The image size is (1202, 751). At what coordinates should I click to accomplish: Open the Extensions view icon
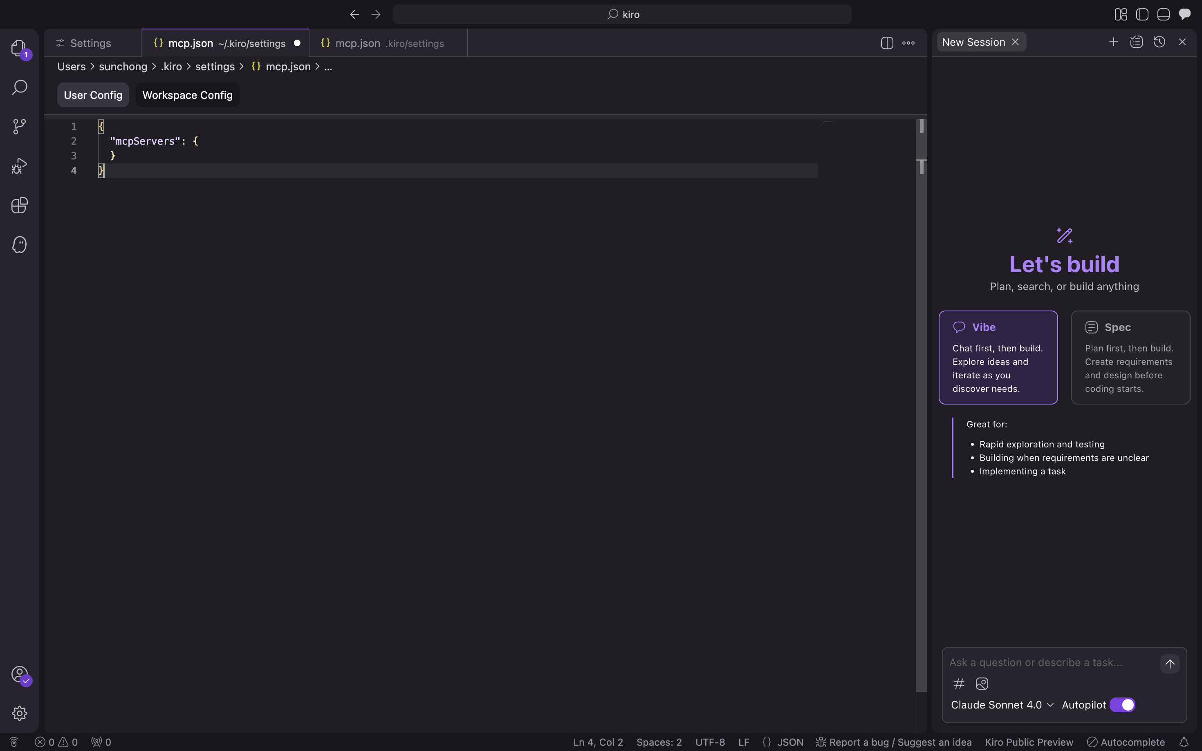pyautogui.click(x=19, y=205)
